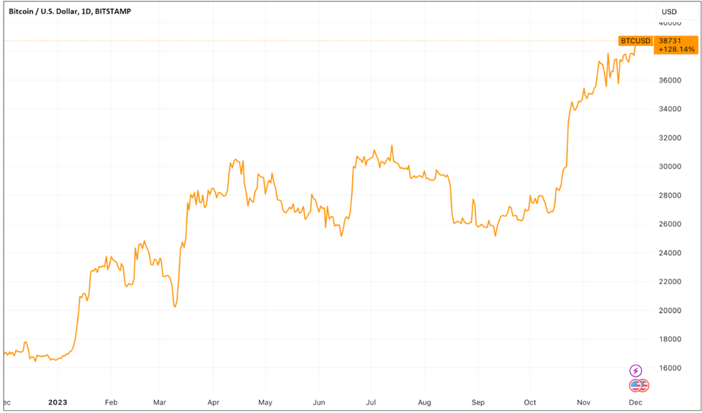
Task: Click the 32000 price axis label
Action: point(670,138)
